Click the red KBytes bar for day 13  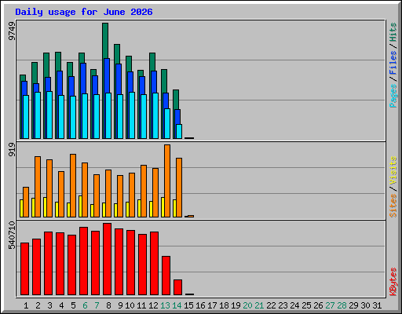click(x=166, y=276)
